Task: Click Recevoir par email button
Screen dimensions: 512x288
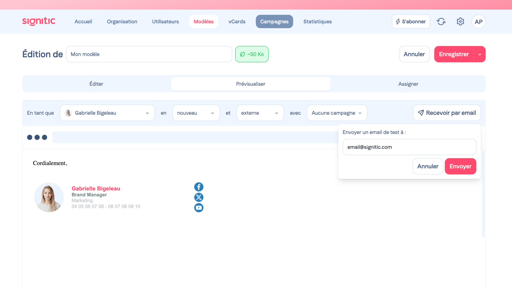Action: [447, 113]
